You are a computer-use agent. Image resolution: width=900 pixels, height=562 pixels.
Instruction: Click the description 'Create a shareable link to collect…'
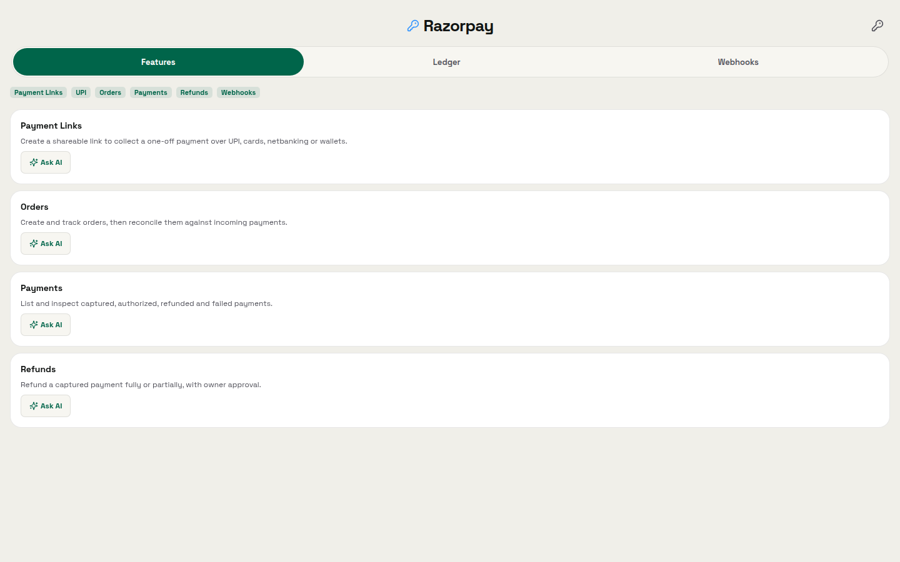(x=184, y=141)
